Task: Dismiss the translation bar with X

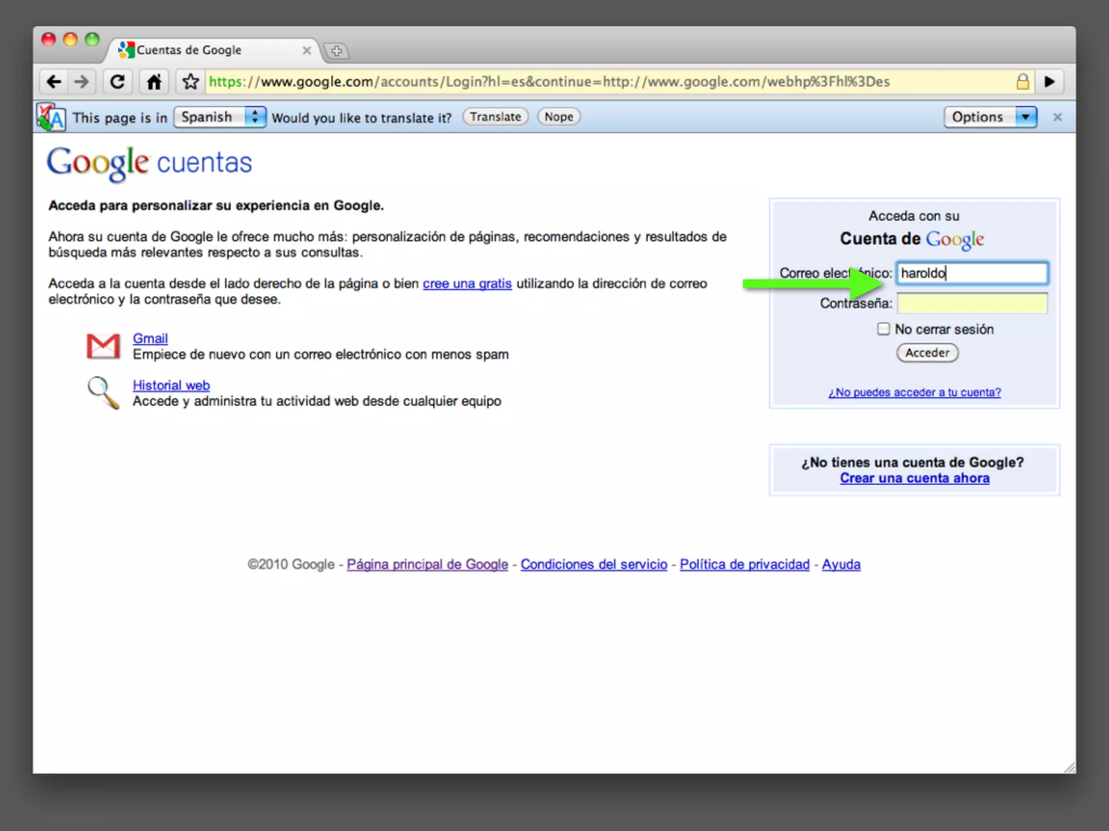Action: pos(1058,117)
